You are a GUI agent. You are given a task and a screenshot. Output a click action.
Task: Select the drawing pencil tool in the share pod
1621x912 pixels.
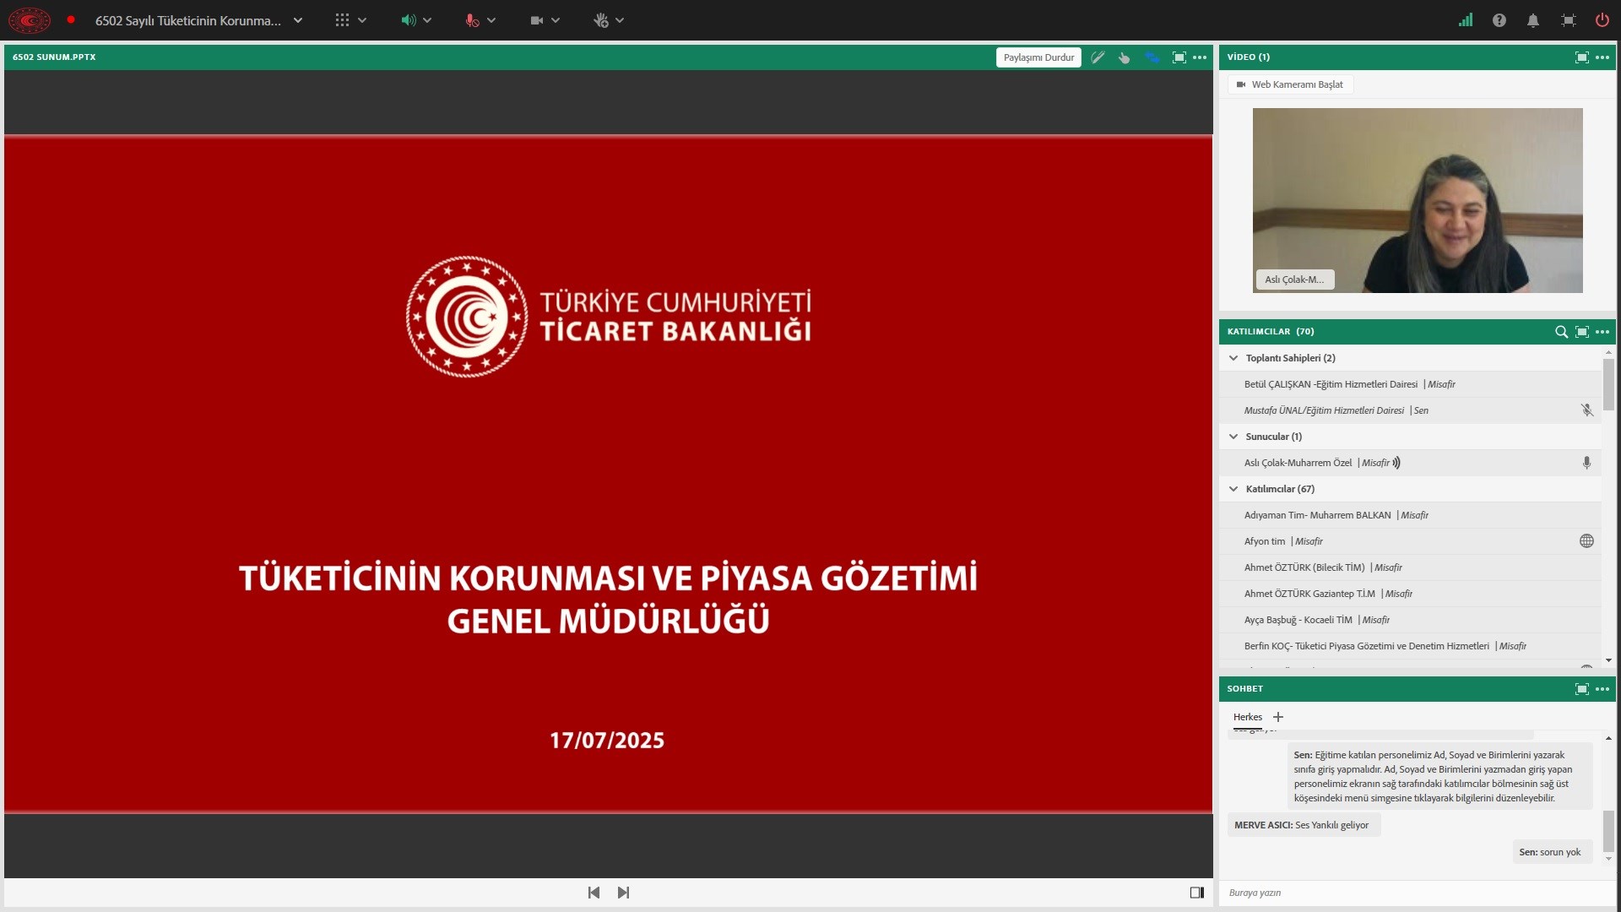tap(1098, 57)
